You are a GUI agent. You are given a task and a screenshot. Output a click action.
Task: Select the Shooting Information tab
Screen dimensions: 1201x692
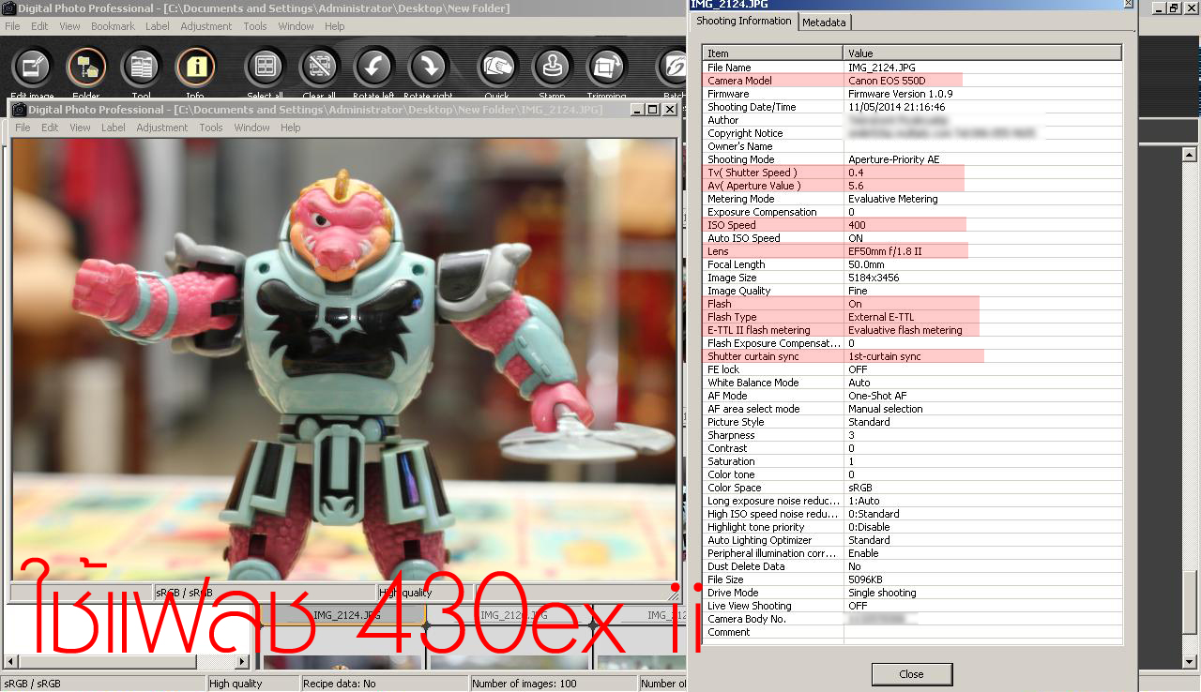point(743,21)
